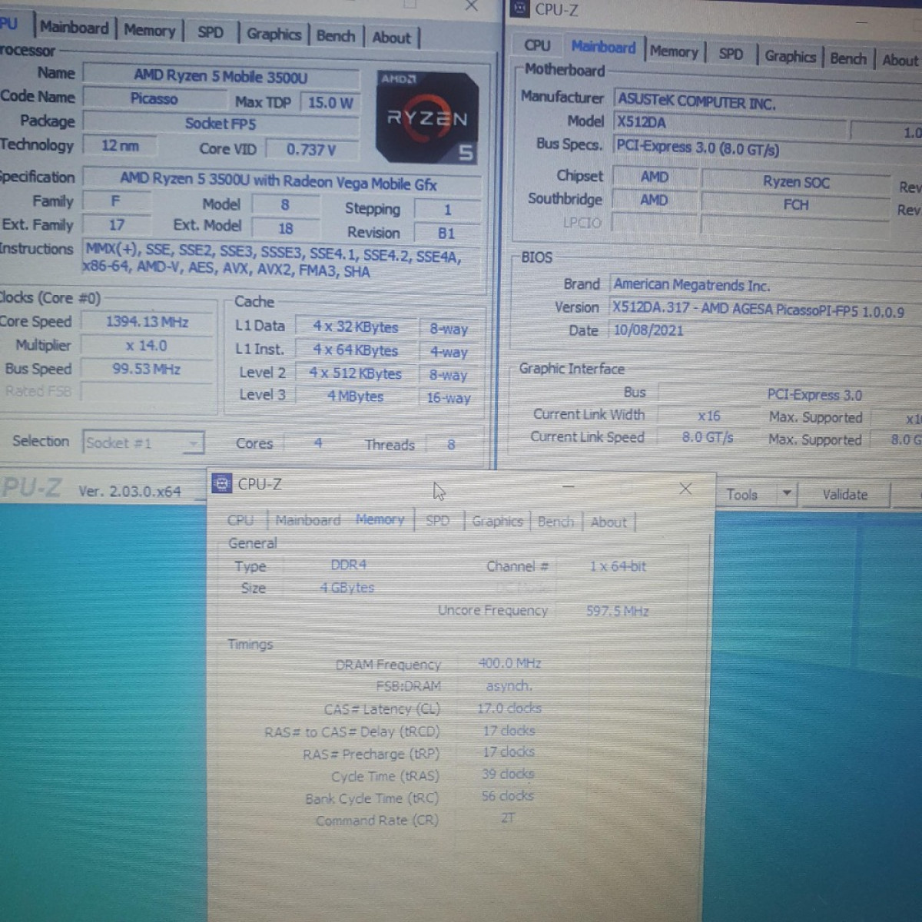Click DRAM Frequency value 400.0 MHz
Viewport: 922px width, 922px height.
click(509, 663)
